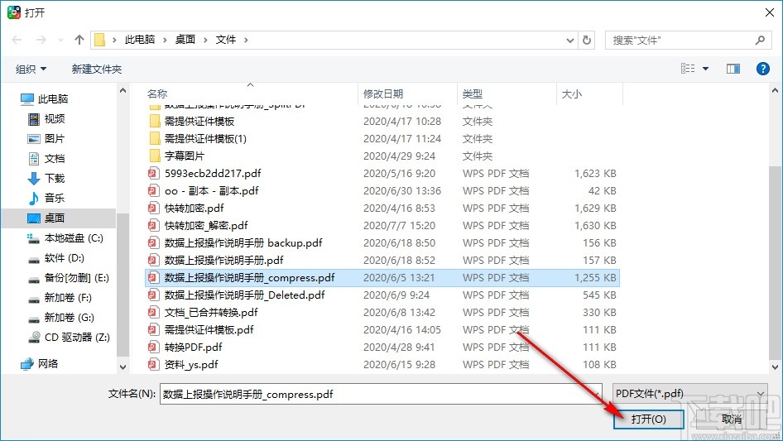783x441 pixels.
Task: Select folder 需提供证件模板(1)
Action: click(205, 139)
